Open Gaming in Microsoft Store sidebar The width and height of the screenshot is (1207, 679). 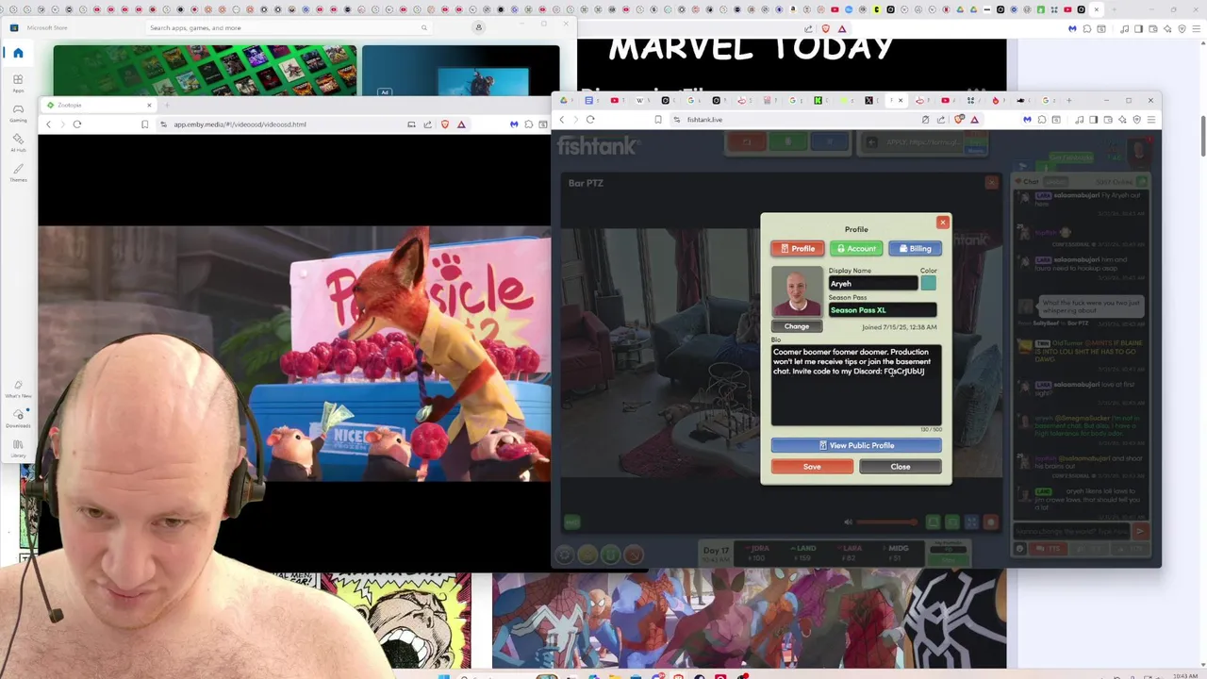click(x=18, y=113)
